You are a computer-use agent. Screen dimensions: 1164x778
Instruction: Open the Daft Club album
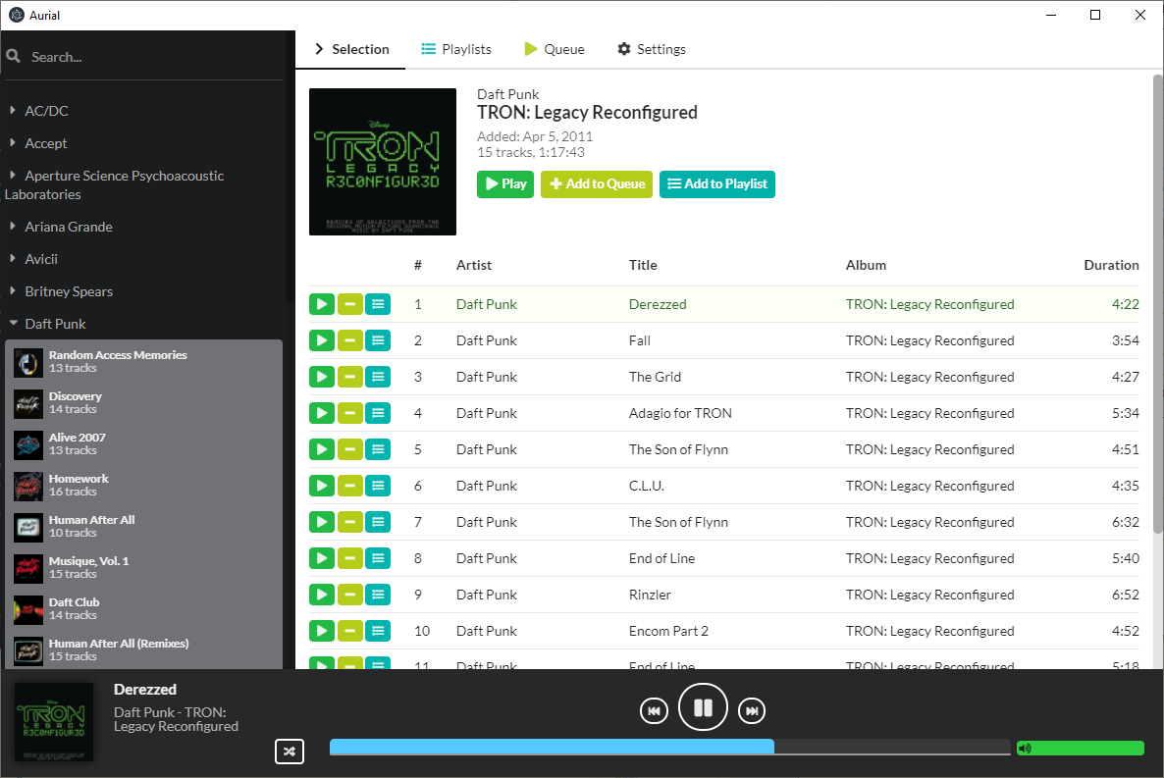[144, 608]
